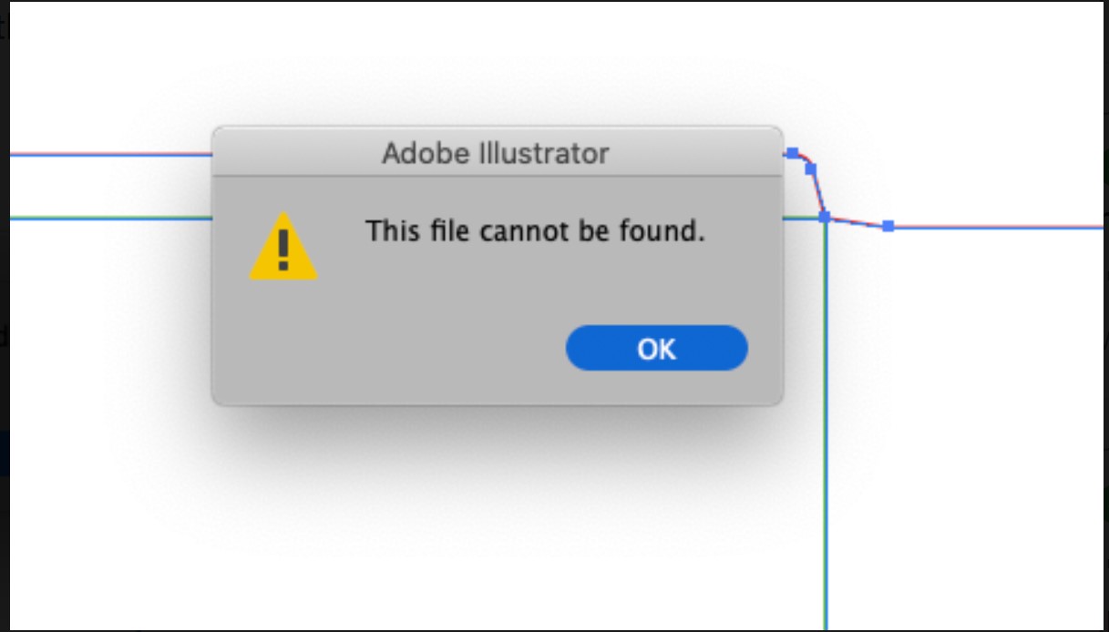
Task: Click the yellow warning triangle icon
Action: pyautogui.click(x=283, y=247)
